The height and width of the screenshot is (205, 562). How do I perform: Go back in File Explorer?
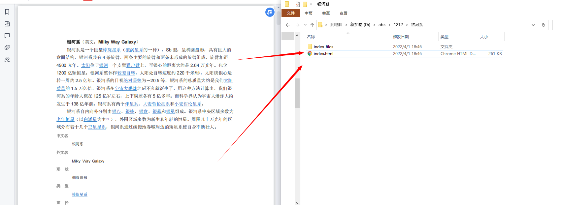pyautogui.click(x=288, y=25)
